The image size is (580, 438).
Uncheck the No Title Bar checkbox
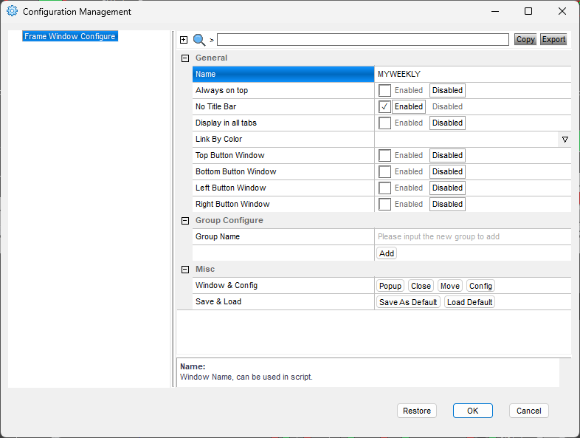point(384,106)
